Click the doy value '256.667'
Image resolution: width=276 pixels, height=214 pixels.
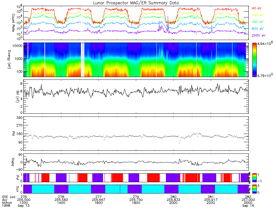tap(98, 200)
